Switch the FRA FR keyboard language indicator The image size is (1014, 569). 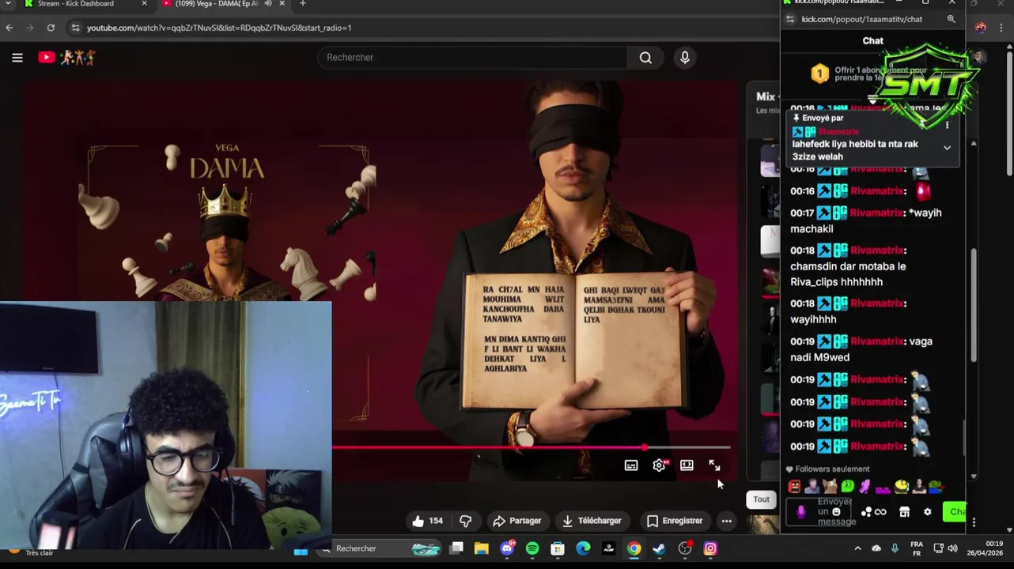tap(917, 549)
